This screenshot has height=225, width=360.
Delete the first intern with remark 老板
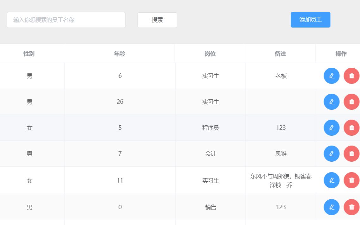(351, 76)
